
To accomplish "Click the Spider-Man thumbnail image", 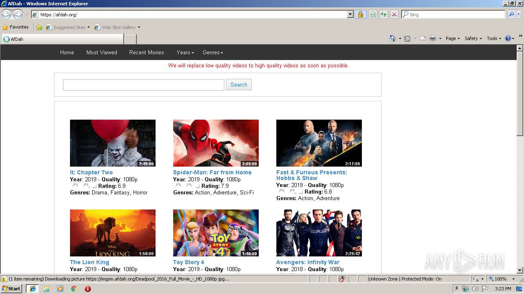I will pos(216,143).
